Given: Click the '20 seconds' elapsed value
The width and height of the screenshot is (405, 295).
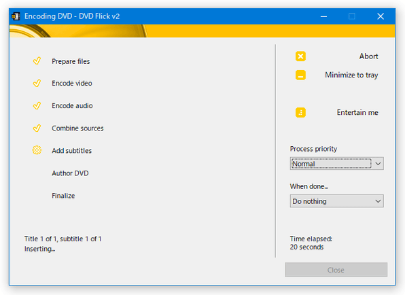Looking at the screenshot, I should (x=306, y=247).
